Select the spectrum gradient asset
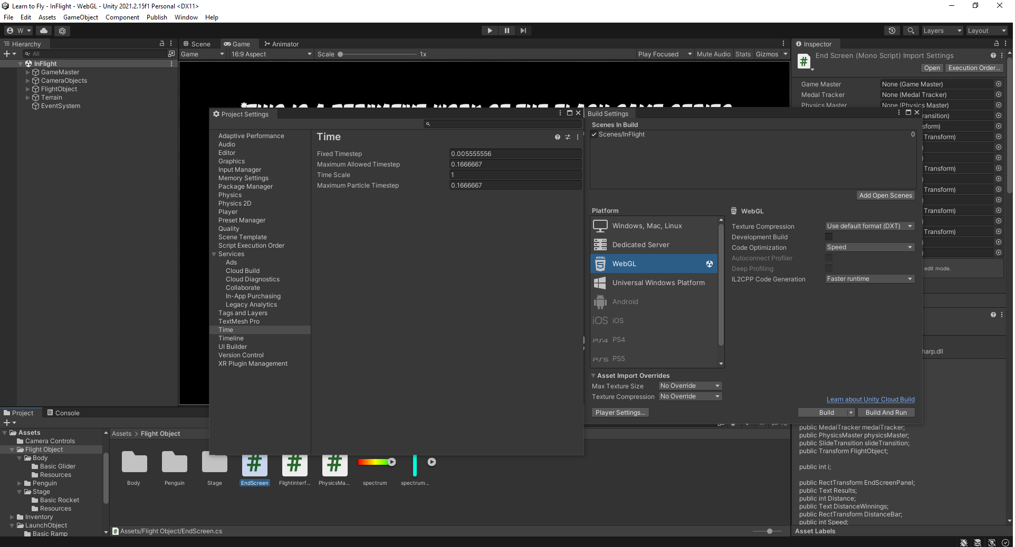Image resolution: width=1015 pixels, height=547 pixels. click(x=375, y=469)
